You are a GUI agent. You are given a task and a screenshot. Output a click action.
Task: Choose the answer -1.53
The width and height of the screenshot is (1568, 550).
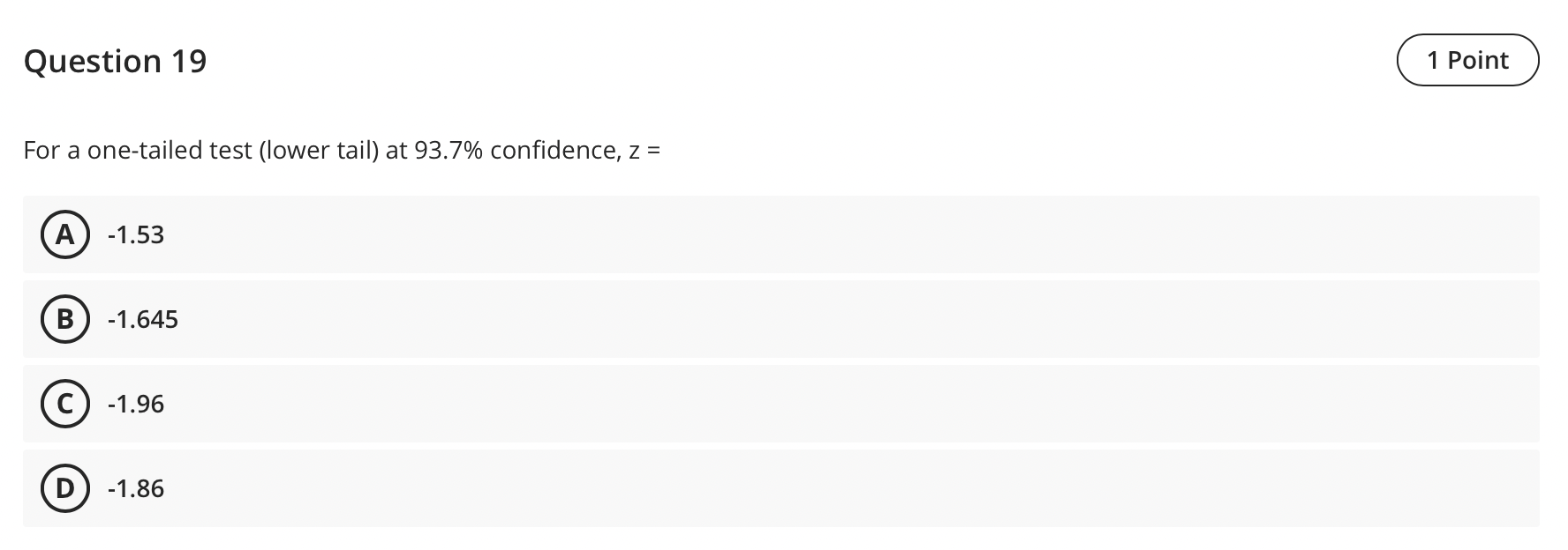134,234
